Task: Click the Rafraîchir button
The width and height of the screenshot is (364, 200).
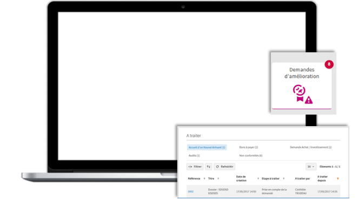Action: [x=224, y=167]
